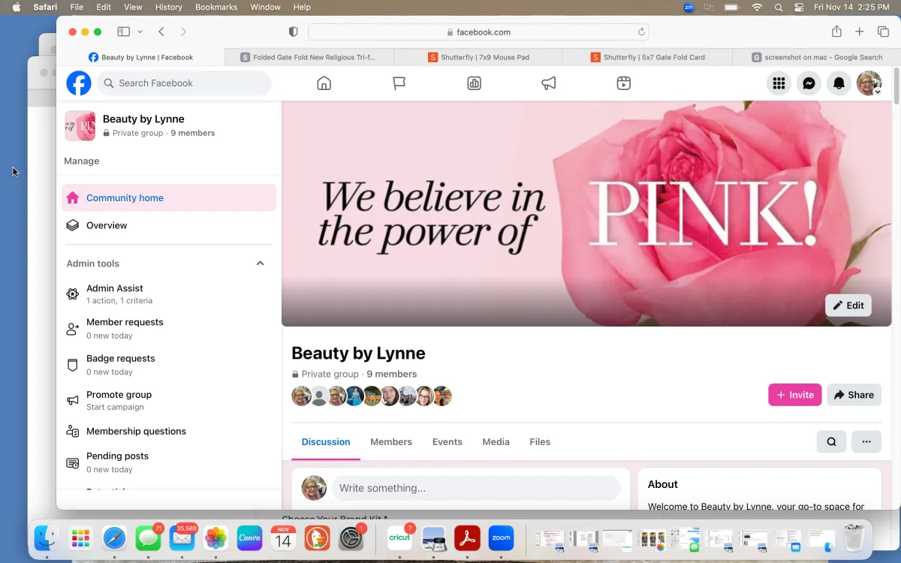
Task: Switch to the Events tab
Action: (x=447, y=442)
